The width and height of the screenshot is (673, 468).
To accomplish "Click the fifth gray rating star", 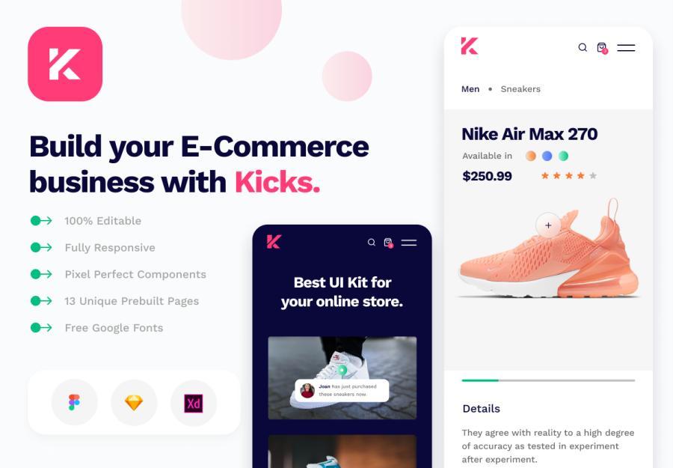I will tap(593, 175).
